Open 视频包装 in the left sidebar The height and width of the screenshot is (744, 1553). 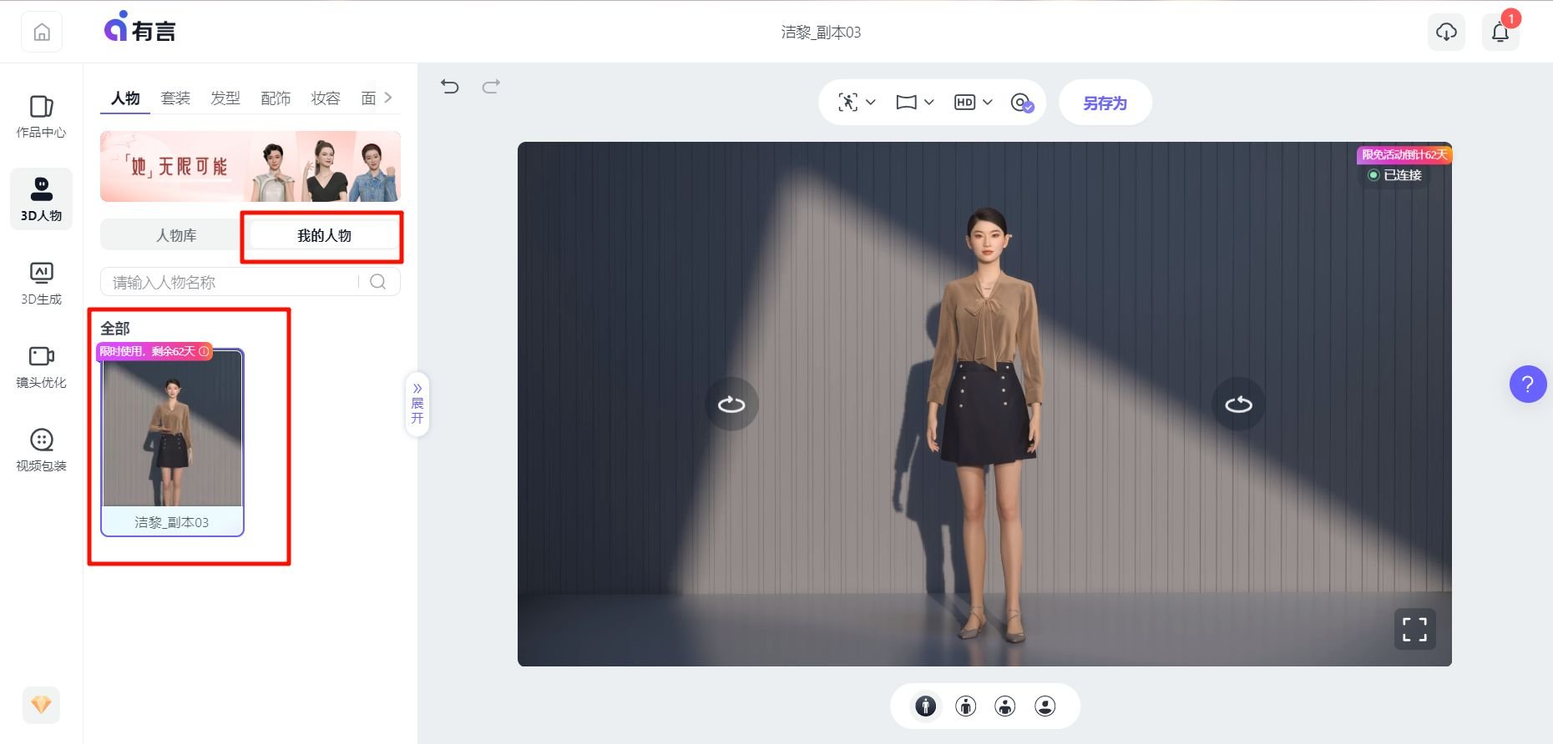[x=41, y=450]
